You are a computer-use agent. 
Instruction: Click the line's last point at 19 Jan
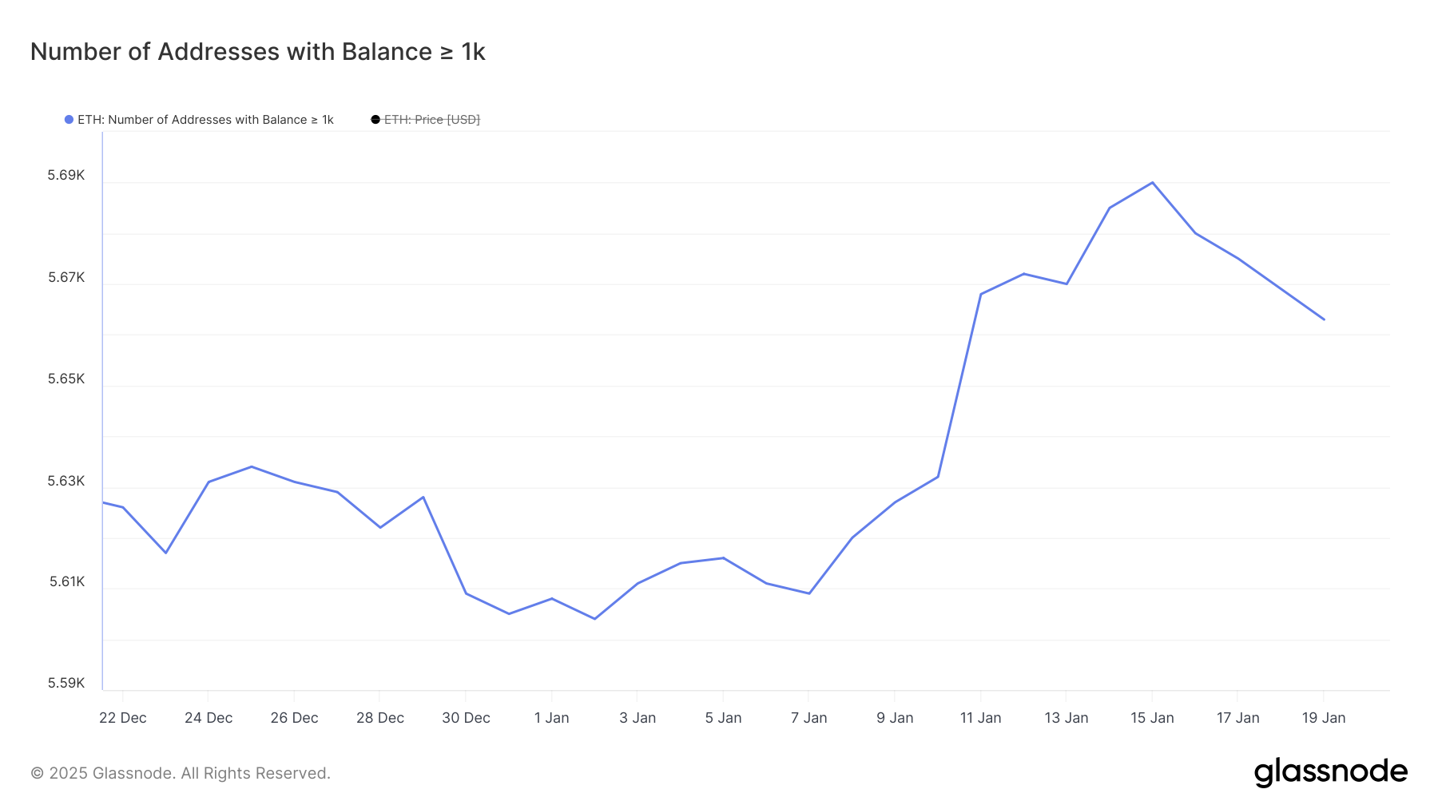tap(1324, 319)
